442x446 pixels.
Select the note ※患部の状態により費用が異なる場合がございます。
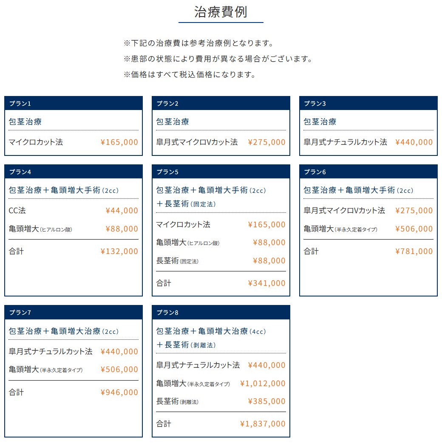coord(218,59)
